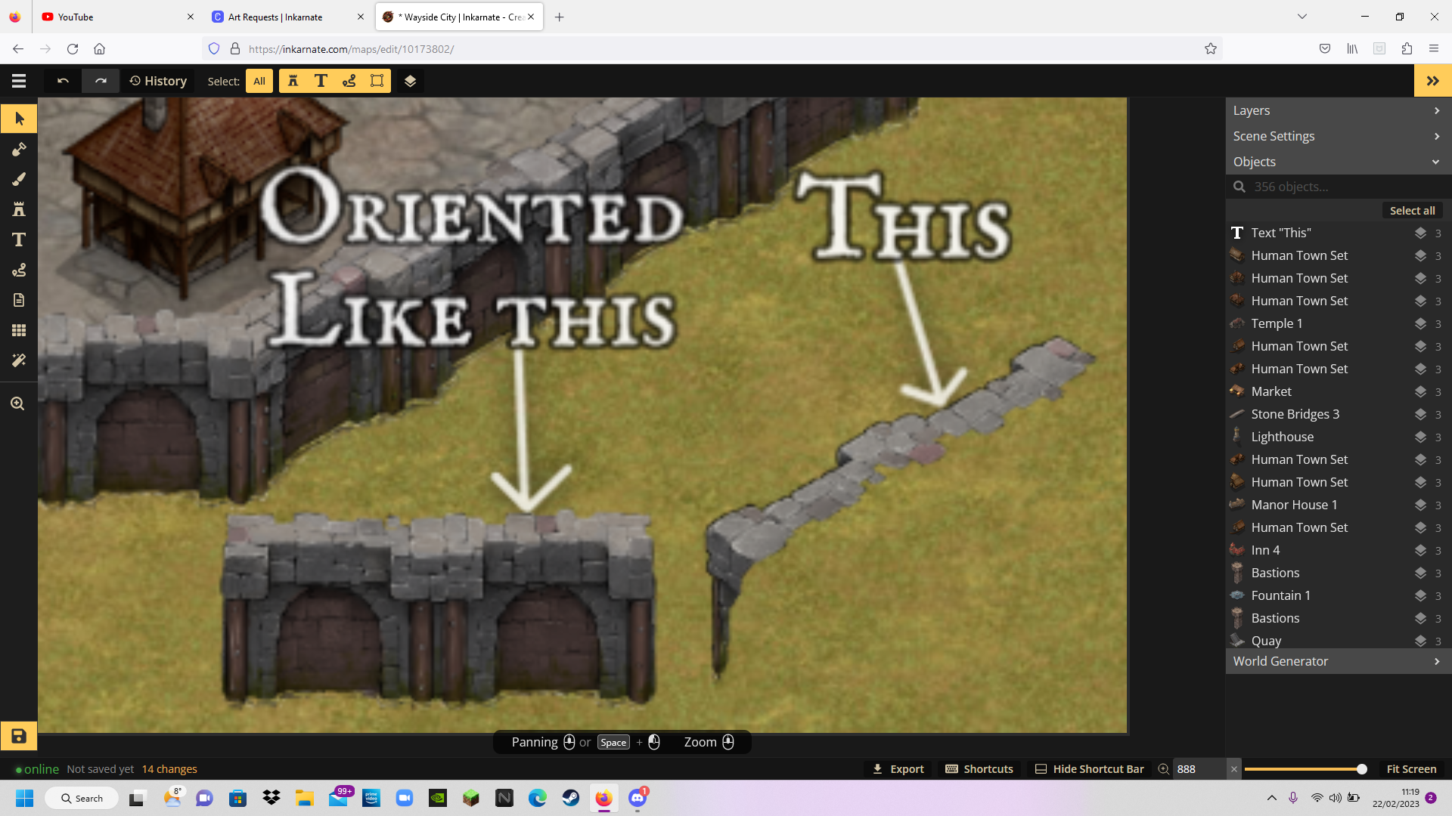Click the Fit Screen button

1411,769
